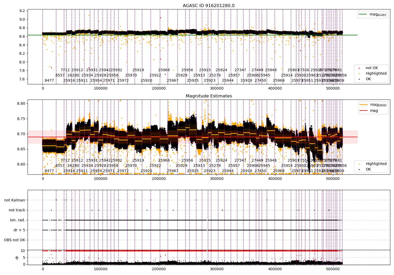394x275 pixels.
Task: Select 'not OK' legend entry in top plot
Action: 371,68
